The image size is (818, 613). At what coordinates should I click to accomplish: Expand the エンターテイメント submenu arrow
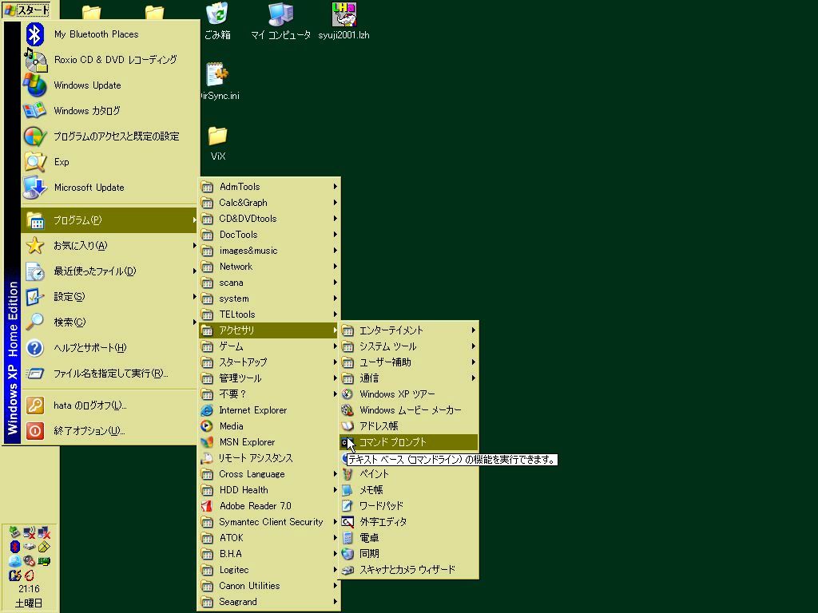473,330
